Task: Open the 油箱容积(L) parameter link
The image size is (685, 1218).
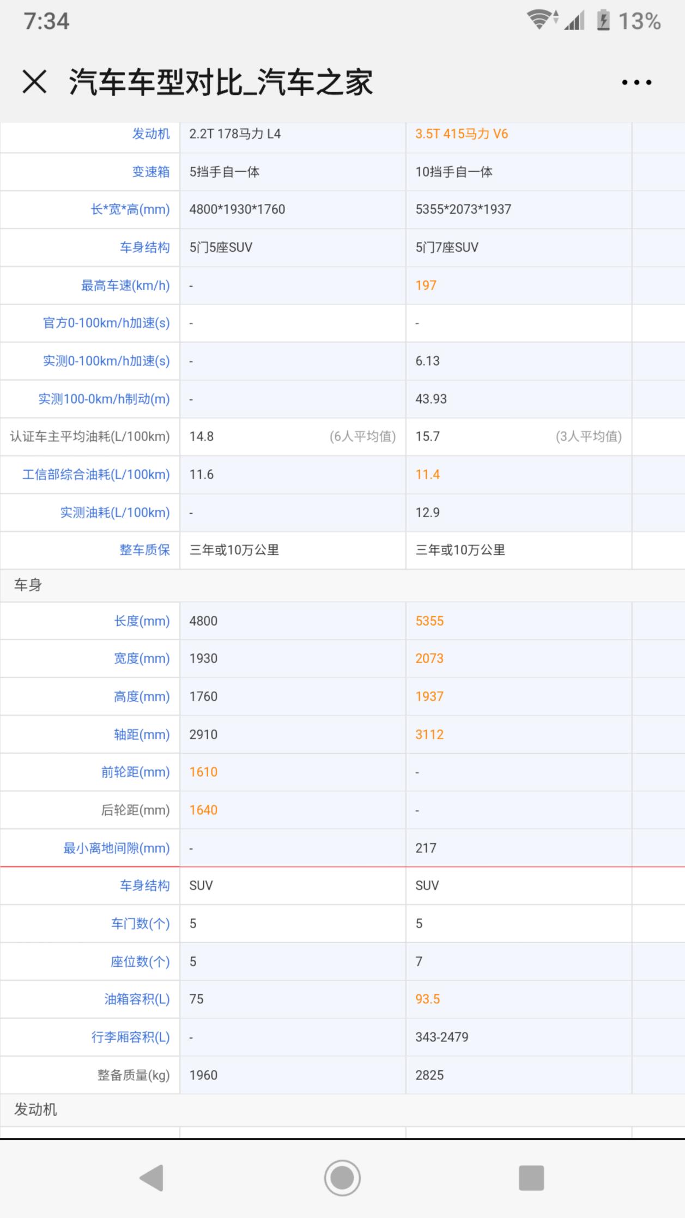Action: 137,999
